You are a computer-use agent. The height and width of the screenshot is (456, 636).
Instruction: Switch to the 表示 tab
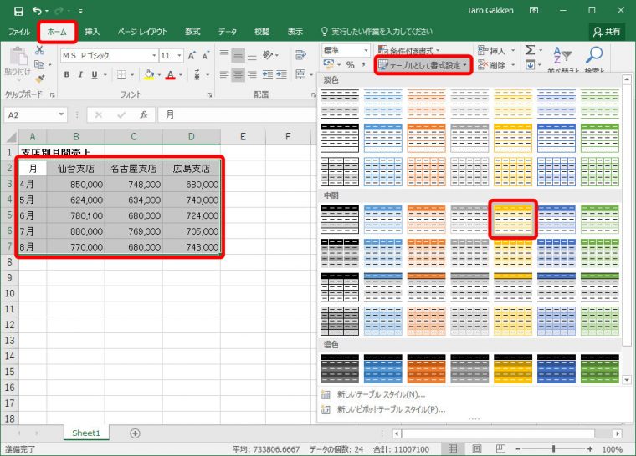(295, 32)
